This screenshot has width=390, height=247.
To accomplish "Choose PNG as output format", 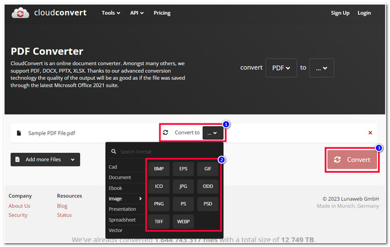I will (x=159, y=204).
